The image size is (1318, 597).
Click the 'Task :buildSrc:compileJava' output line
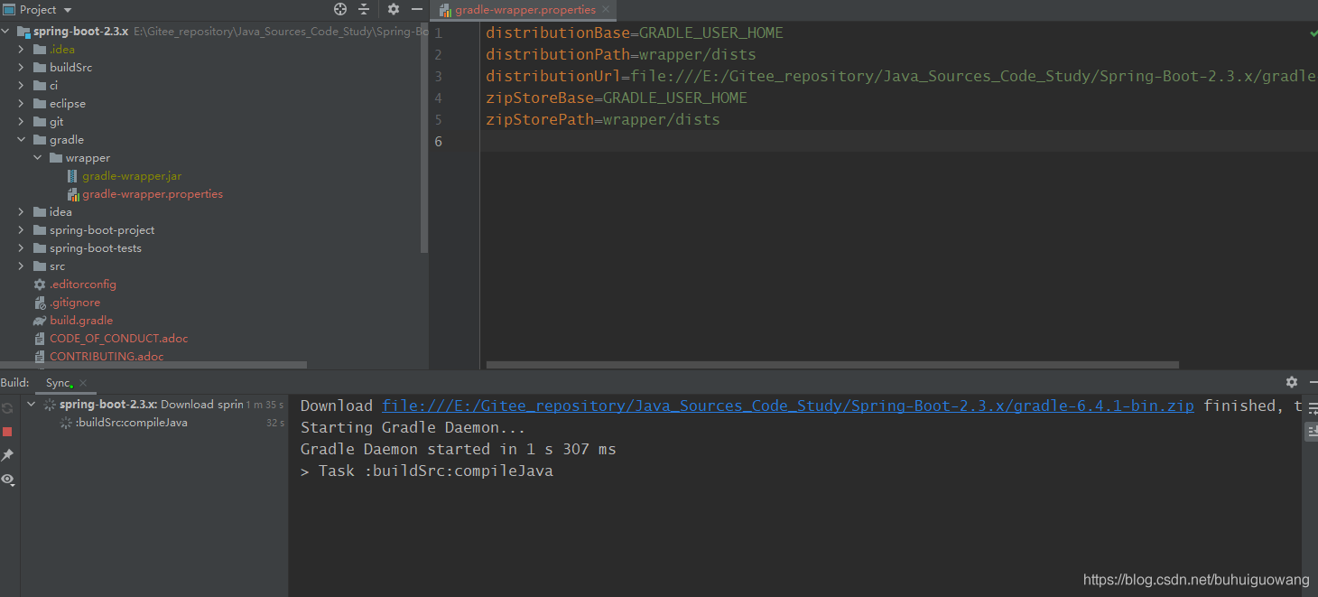427,471
